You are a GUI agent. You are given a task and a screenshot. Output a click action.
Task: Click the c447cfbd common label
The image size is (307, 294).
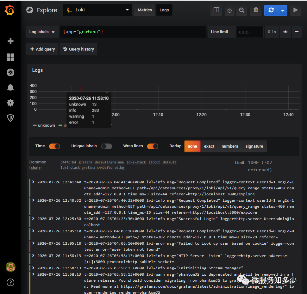pyautogui.click(x=68, y=162)
